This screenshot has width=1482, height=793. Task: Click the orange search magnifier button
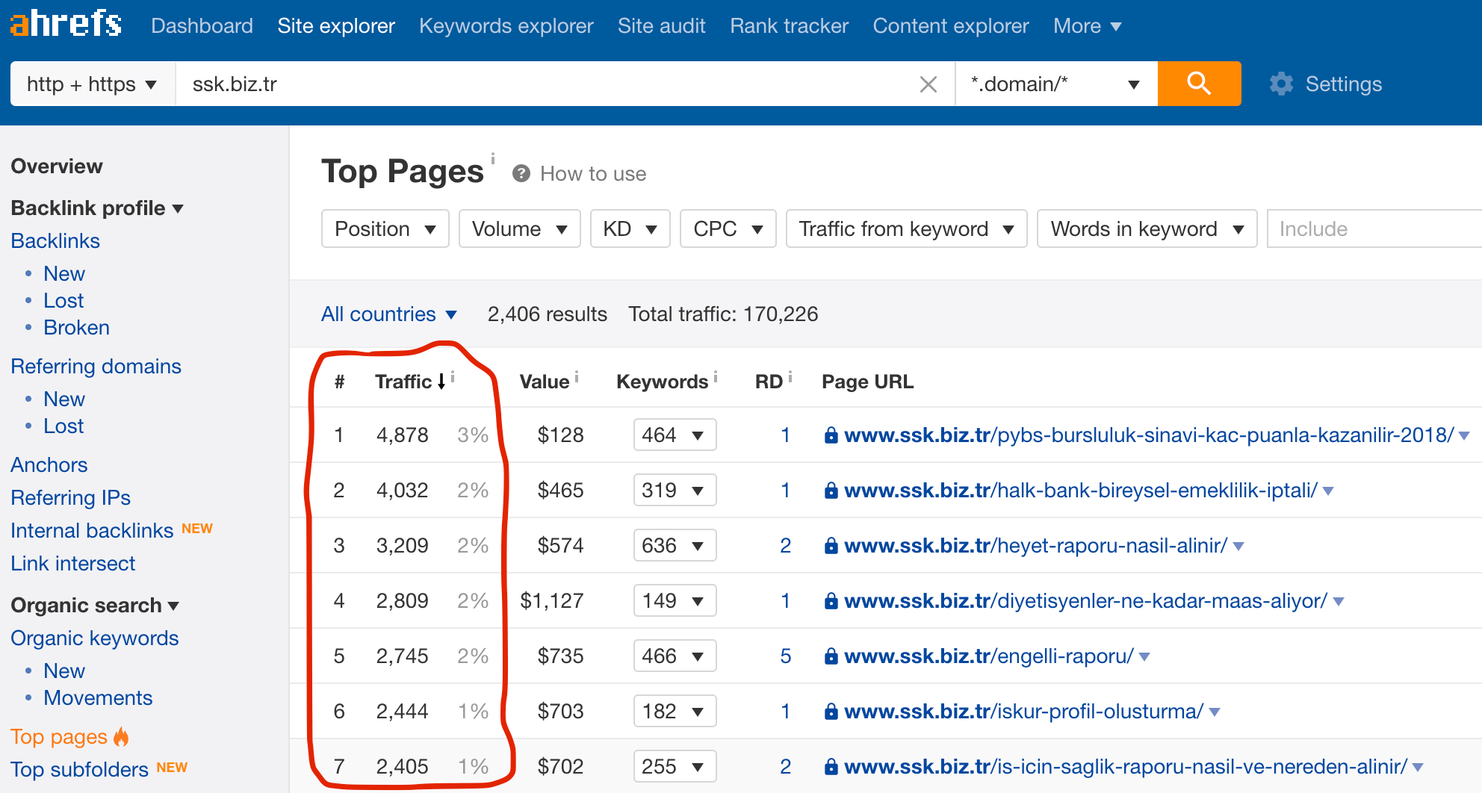[1199, 84]
